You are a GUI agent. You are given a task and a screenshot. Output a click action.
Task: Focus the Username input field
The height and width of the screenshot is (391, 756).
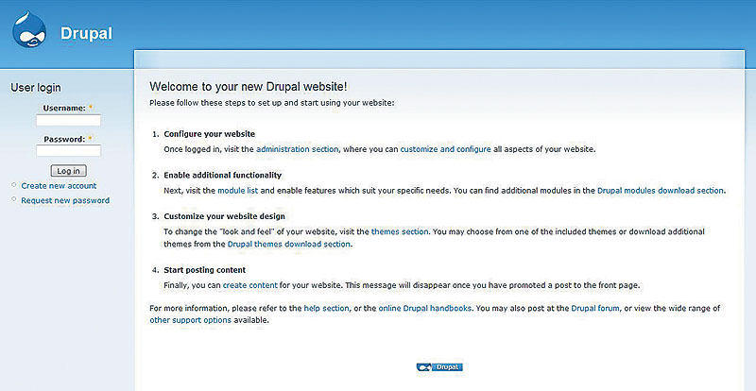coord(68,120)
